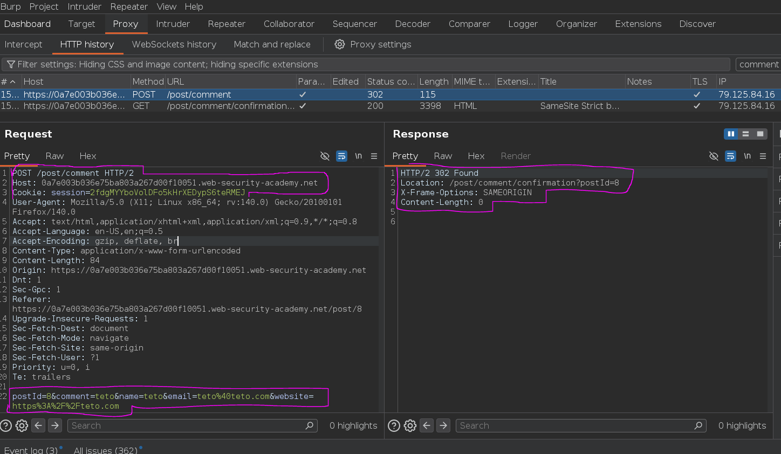The image size is (781, 454).
Task: Switch Response view to Raw
Action: click(443, 156)
